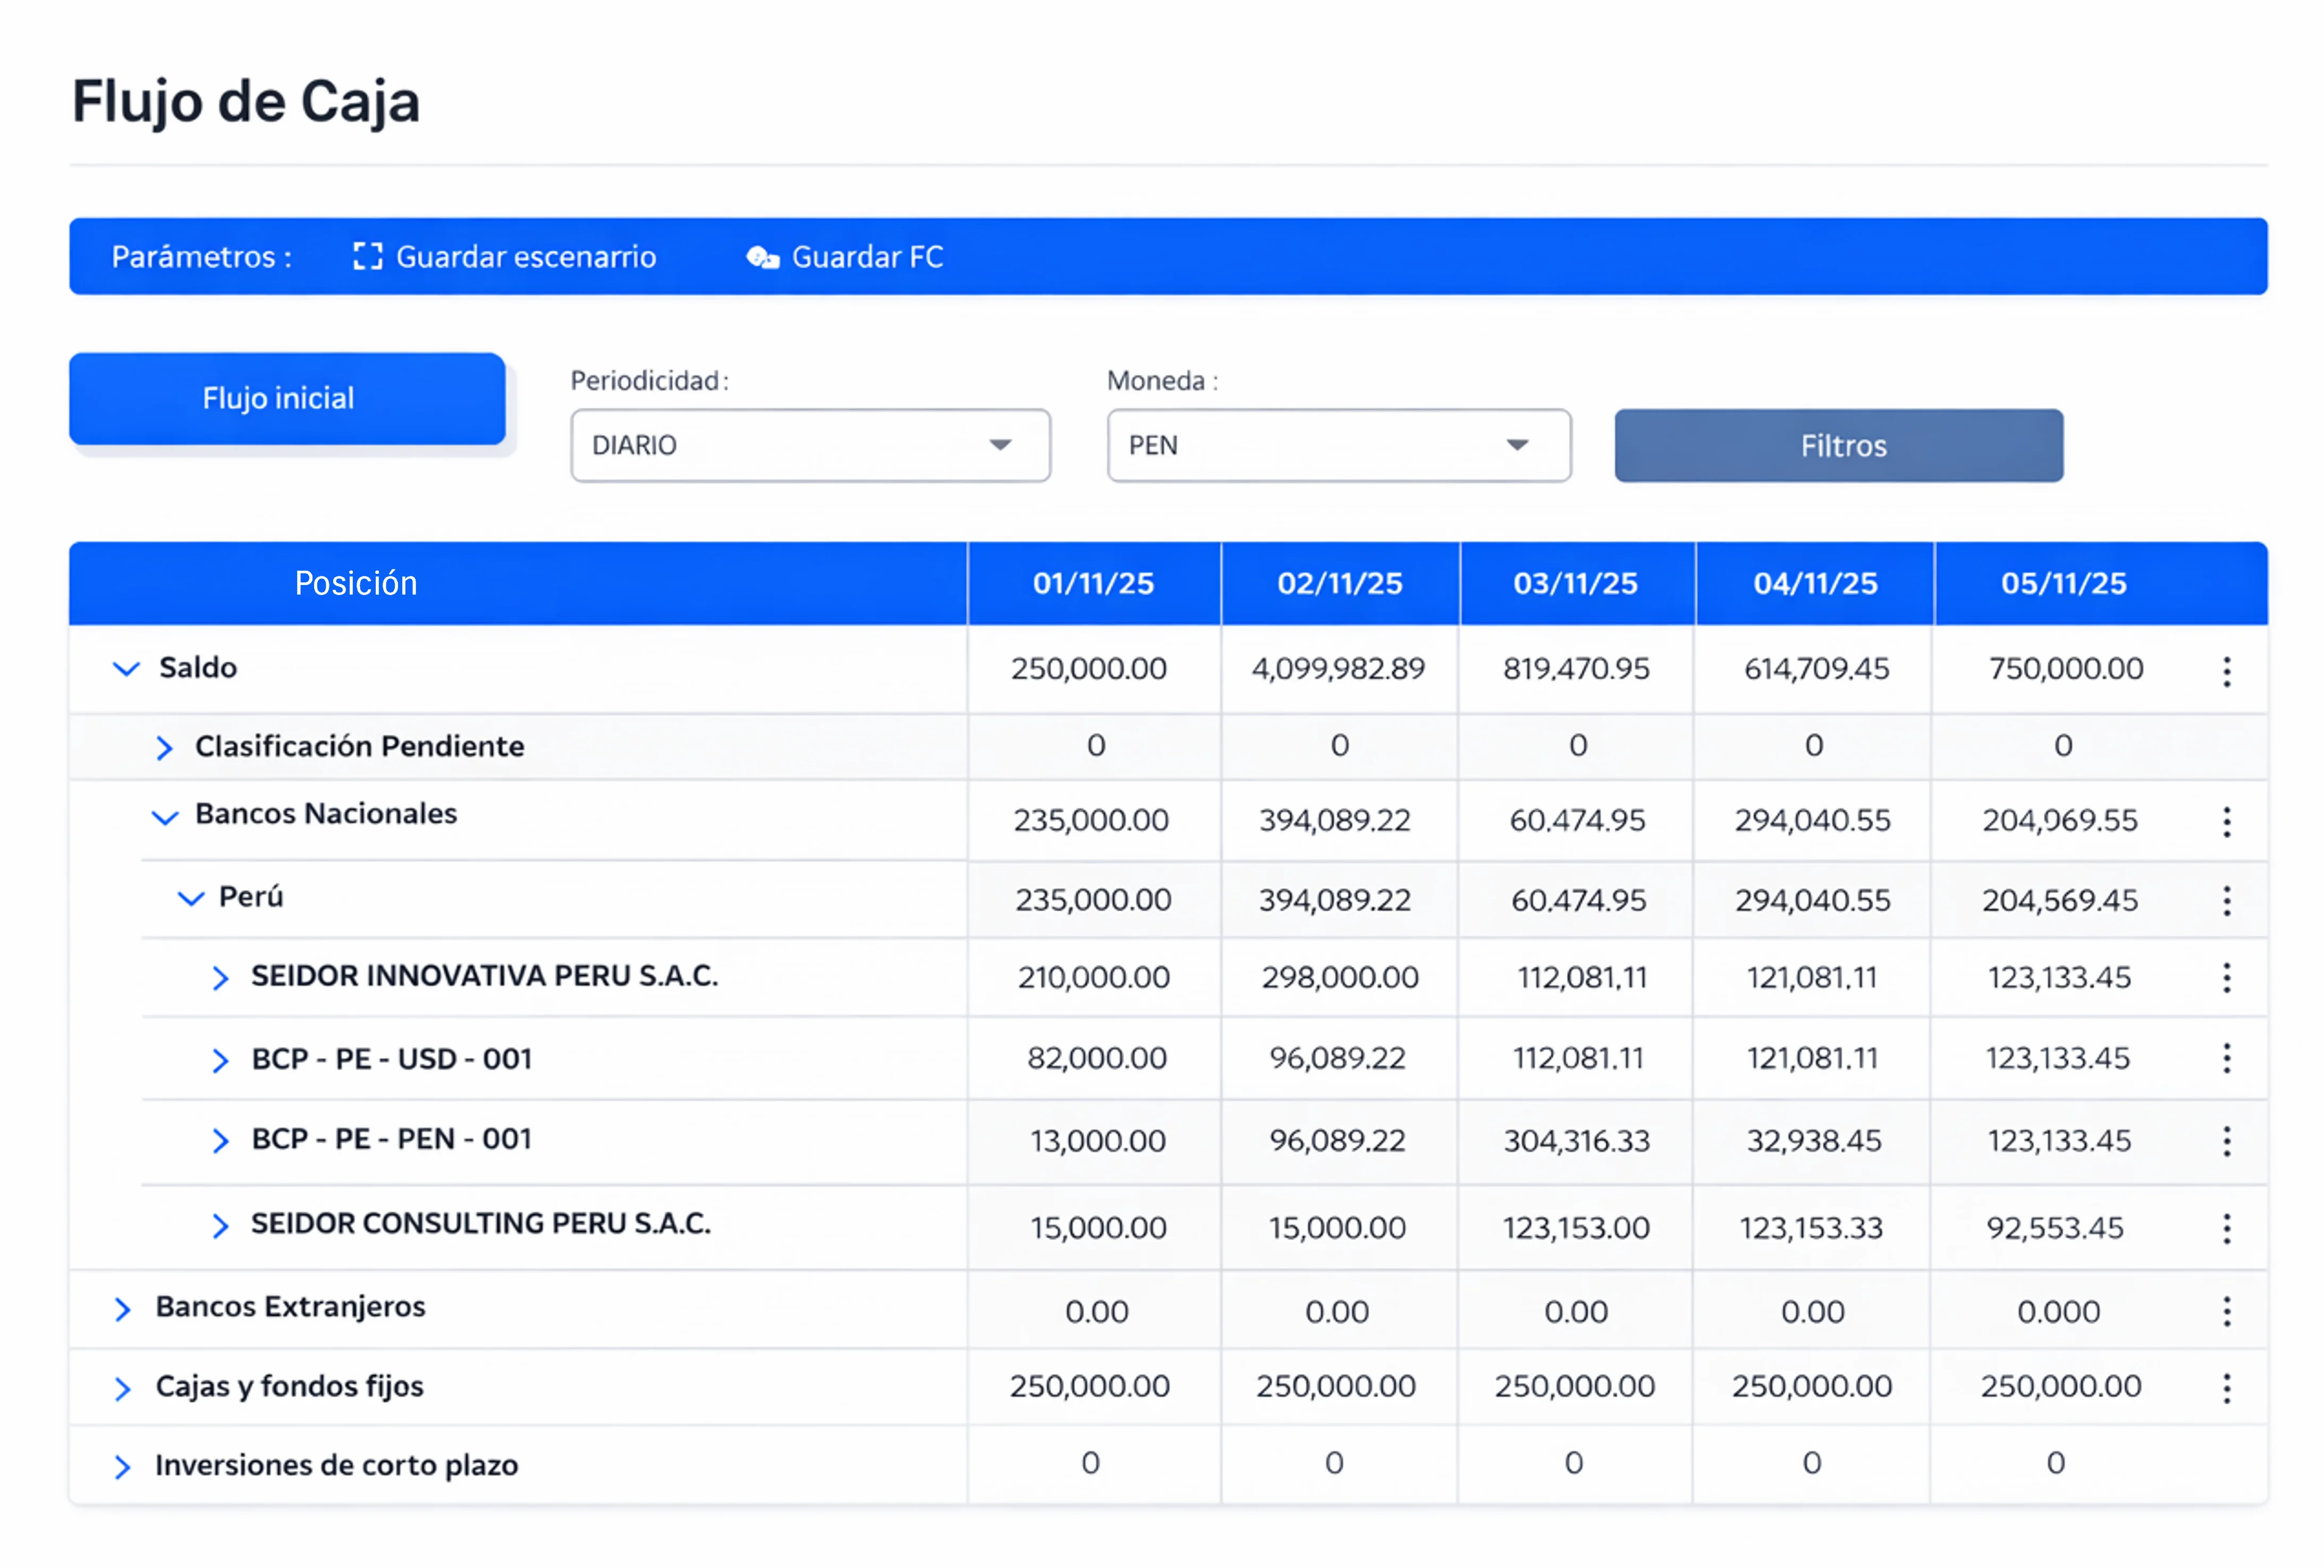This screenshot has width=2324, height=1568.
Task: Expand Inversiones de corto plazo row
Action: 122,1466
